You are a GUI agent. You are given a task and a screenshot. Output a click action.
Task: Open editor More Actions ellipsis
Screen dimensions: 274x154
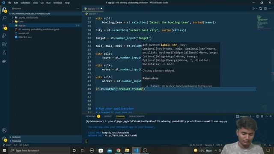(x=270, y=9)
